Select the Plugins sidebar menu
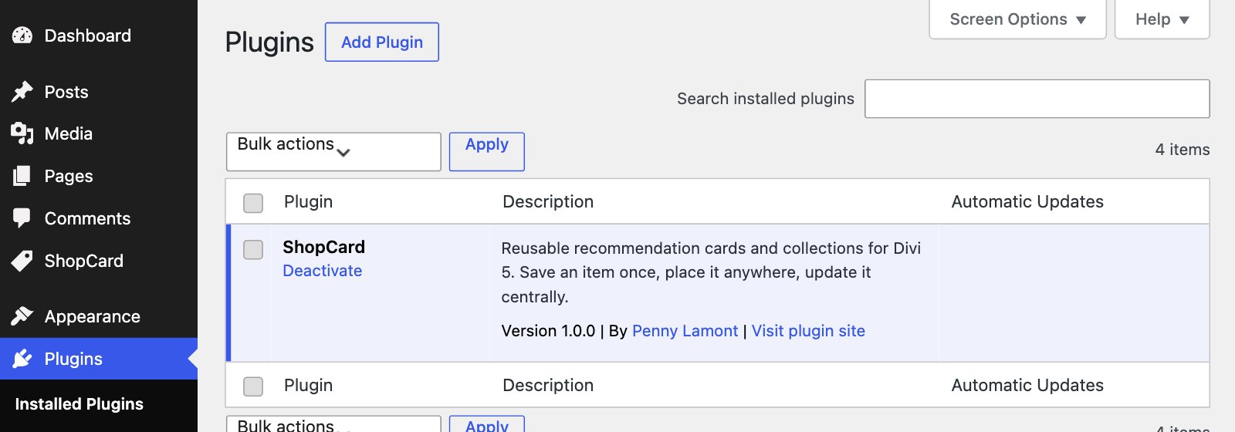1235x432 pixels. point(99,359)
